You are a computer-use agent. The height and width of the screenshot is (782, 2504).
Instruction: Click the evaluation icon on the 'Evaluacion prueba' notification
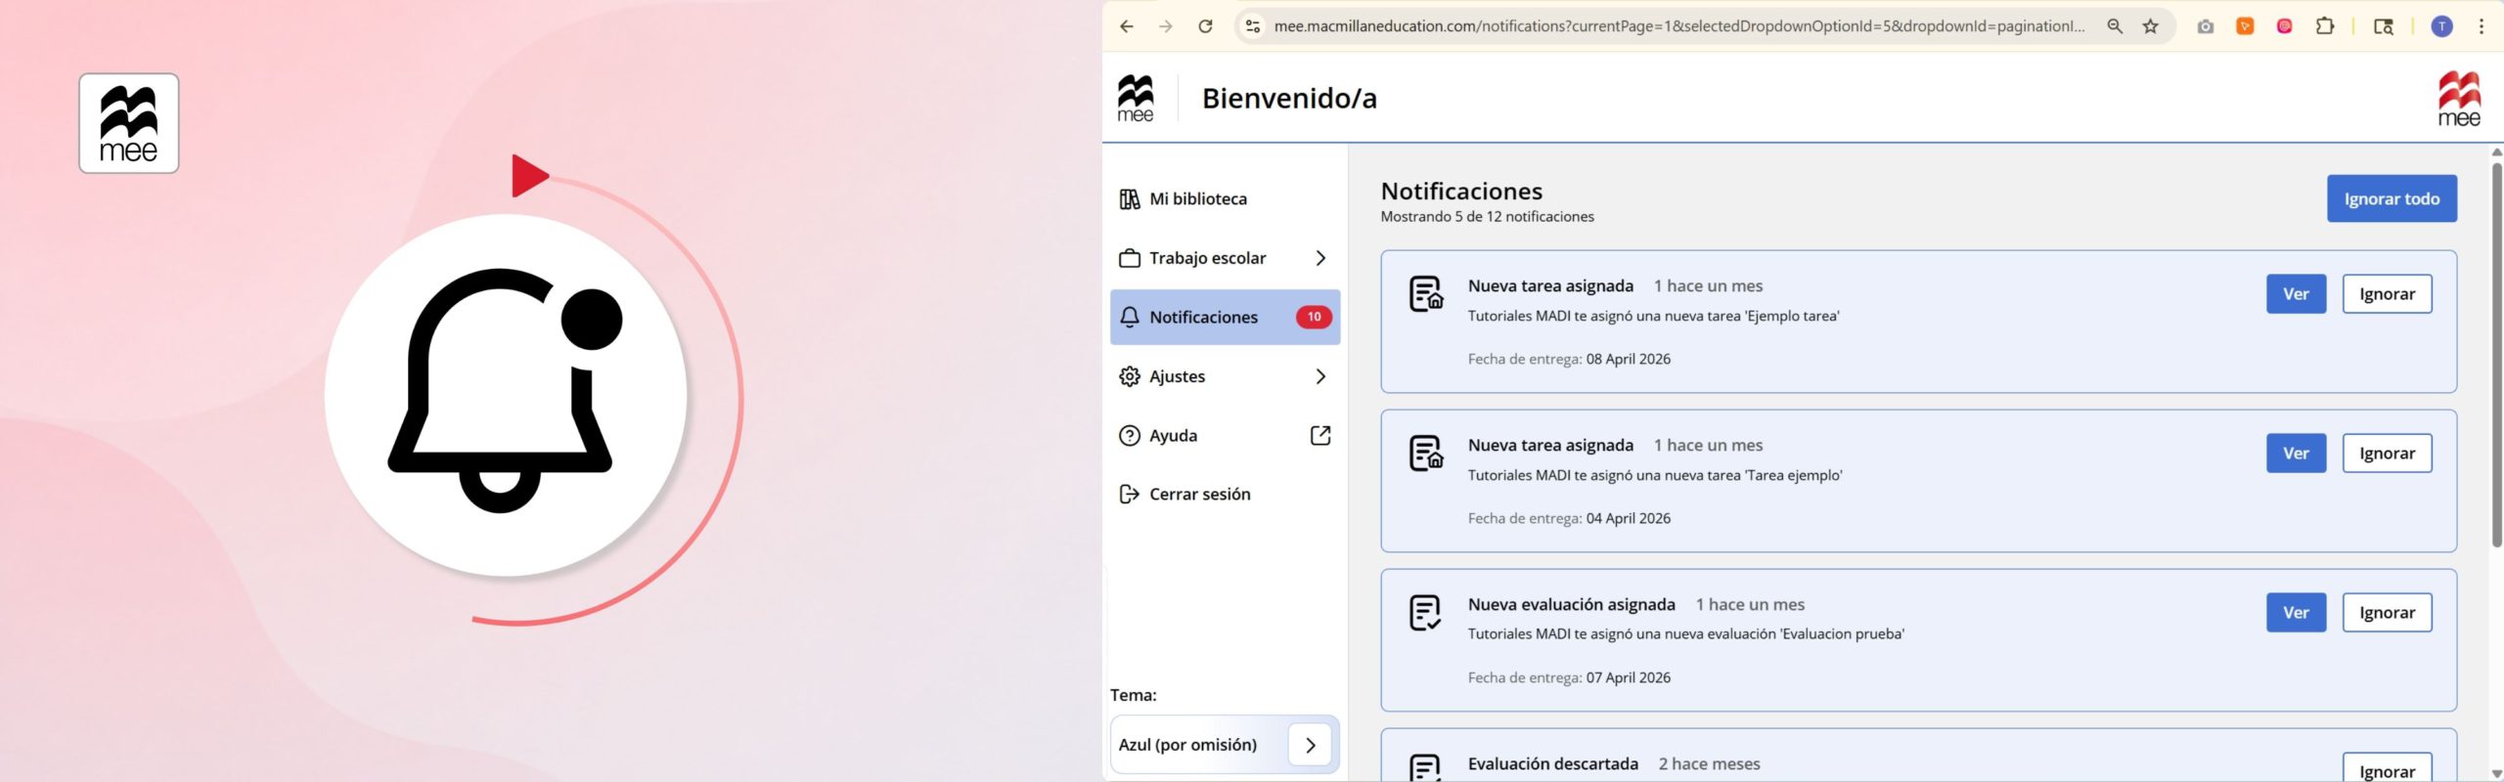click(x=1425, y=613)
